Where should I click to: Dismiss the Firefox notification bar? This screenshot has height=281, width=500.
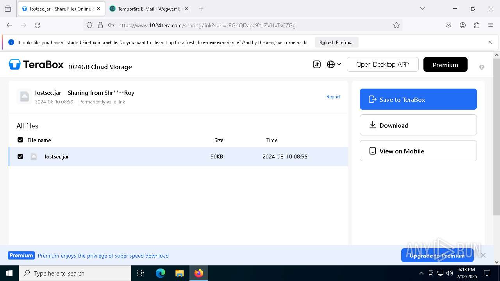pos(490,42)
